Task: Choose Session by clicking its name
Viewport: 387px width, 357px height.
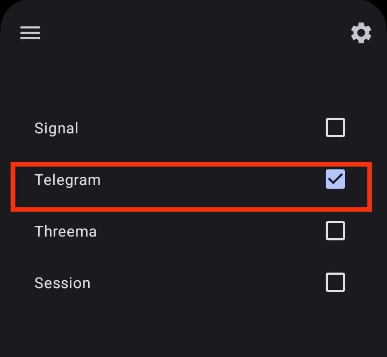Action: (x=62, y=283)
